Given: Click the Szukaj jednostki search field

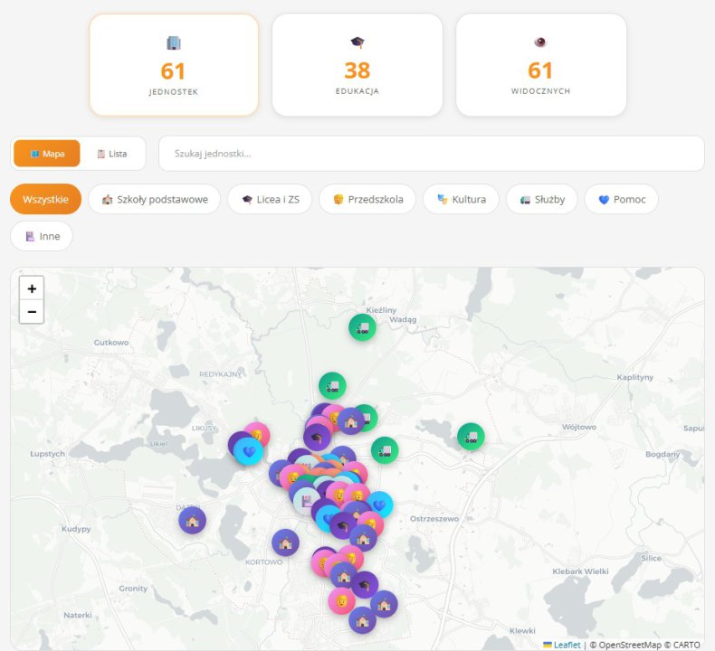Looking at the screenshot, I should [431, 154].
